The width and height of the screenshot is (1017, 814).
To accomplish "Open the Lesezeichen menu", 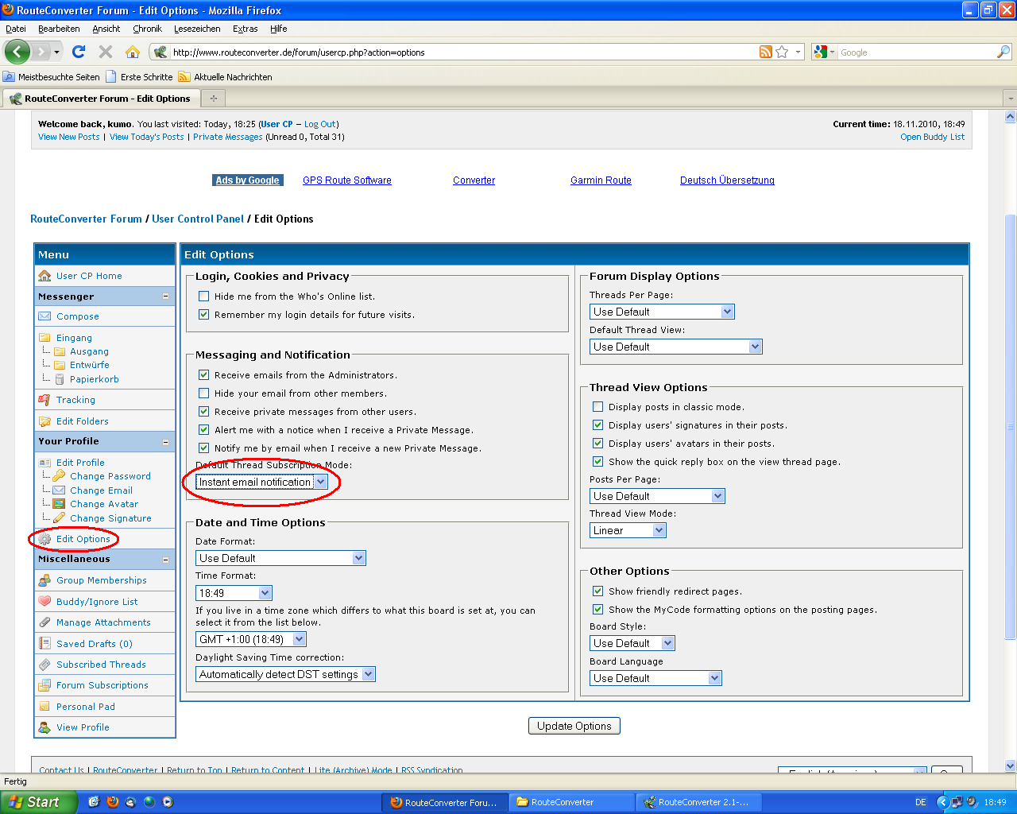I will (197, 29).
